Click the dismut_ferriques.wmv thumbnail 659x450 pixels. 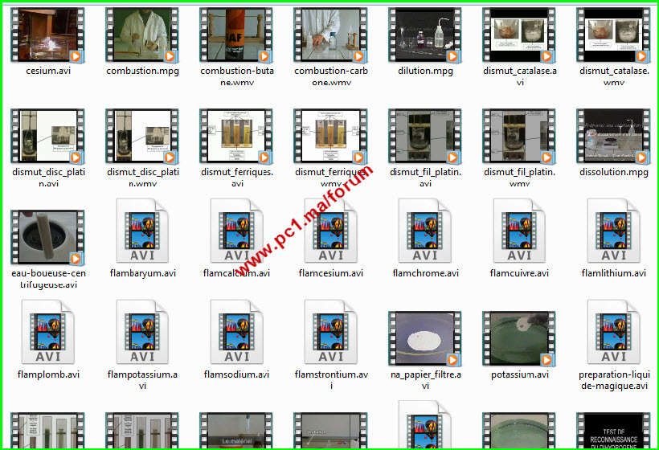[330, 136]
